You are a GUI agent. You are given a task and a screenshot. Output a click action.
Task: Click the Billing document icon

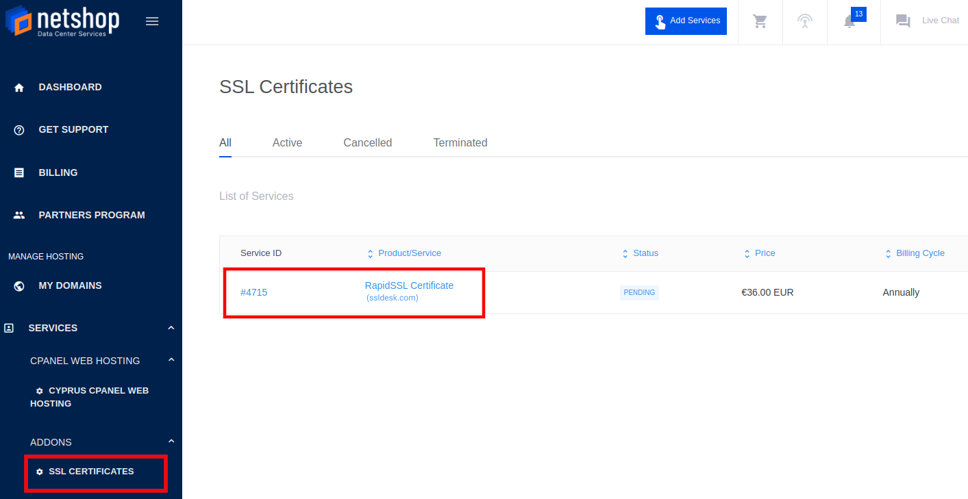[19, 173]
